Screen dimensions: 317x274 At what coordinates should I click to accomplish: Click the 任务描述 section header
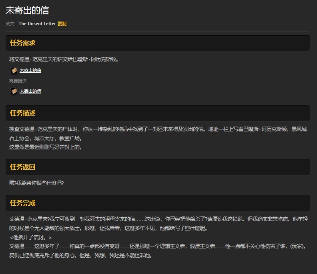tap(23, 113)
